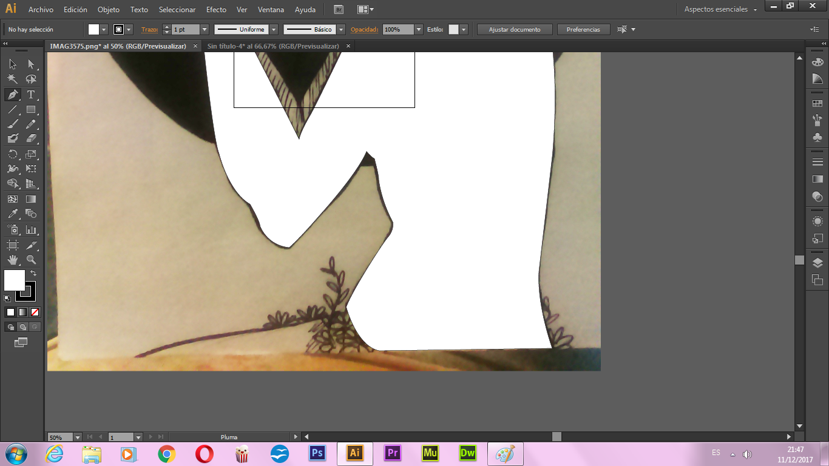829x466 pixels.
Task: Swap fill and stroke colors
Action: click(33, 274)
